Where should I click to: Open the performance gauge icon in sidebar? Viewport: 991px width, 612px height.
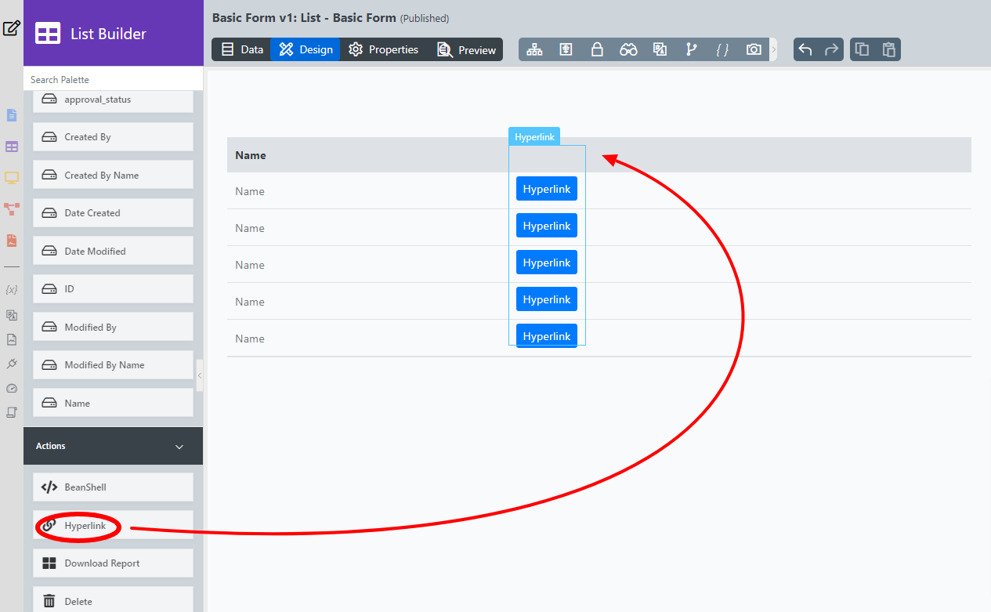pos(12,388)
